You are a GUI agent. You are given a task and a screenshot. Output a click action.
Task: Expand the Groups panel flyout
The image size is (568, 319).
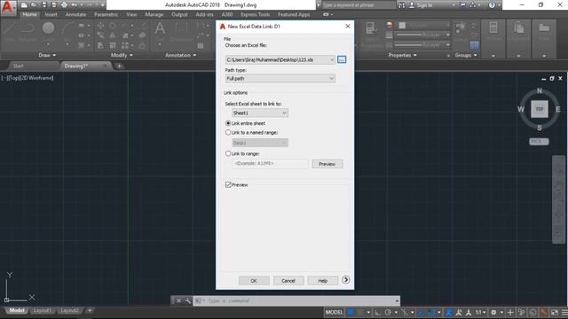pyautogui.click(x=466, y=55)
